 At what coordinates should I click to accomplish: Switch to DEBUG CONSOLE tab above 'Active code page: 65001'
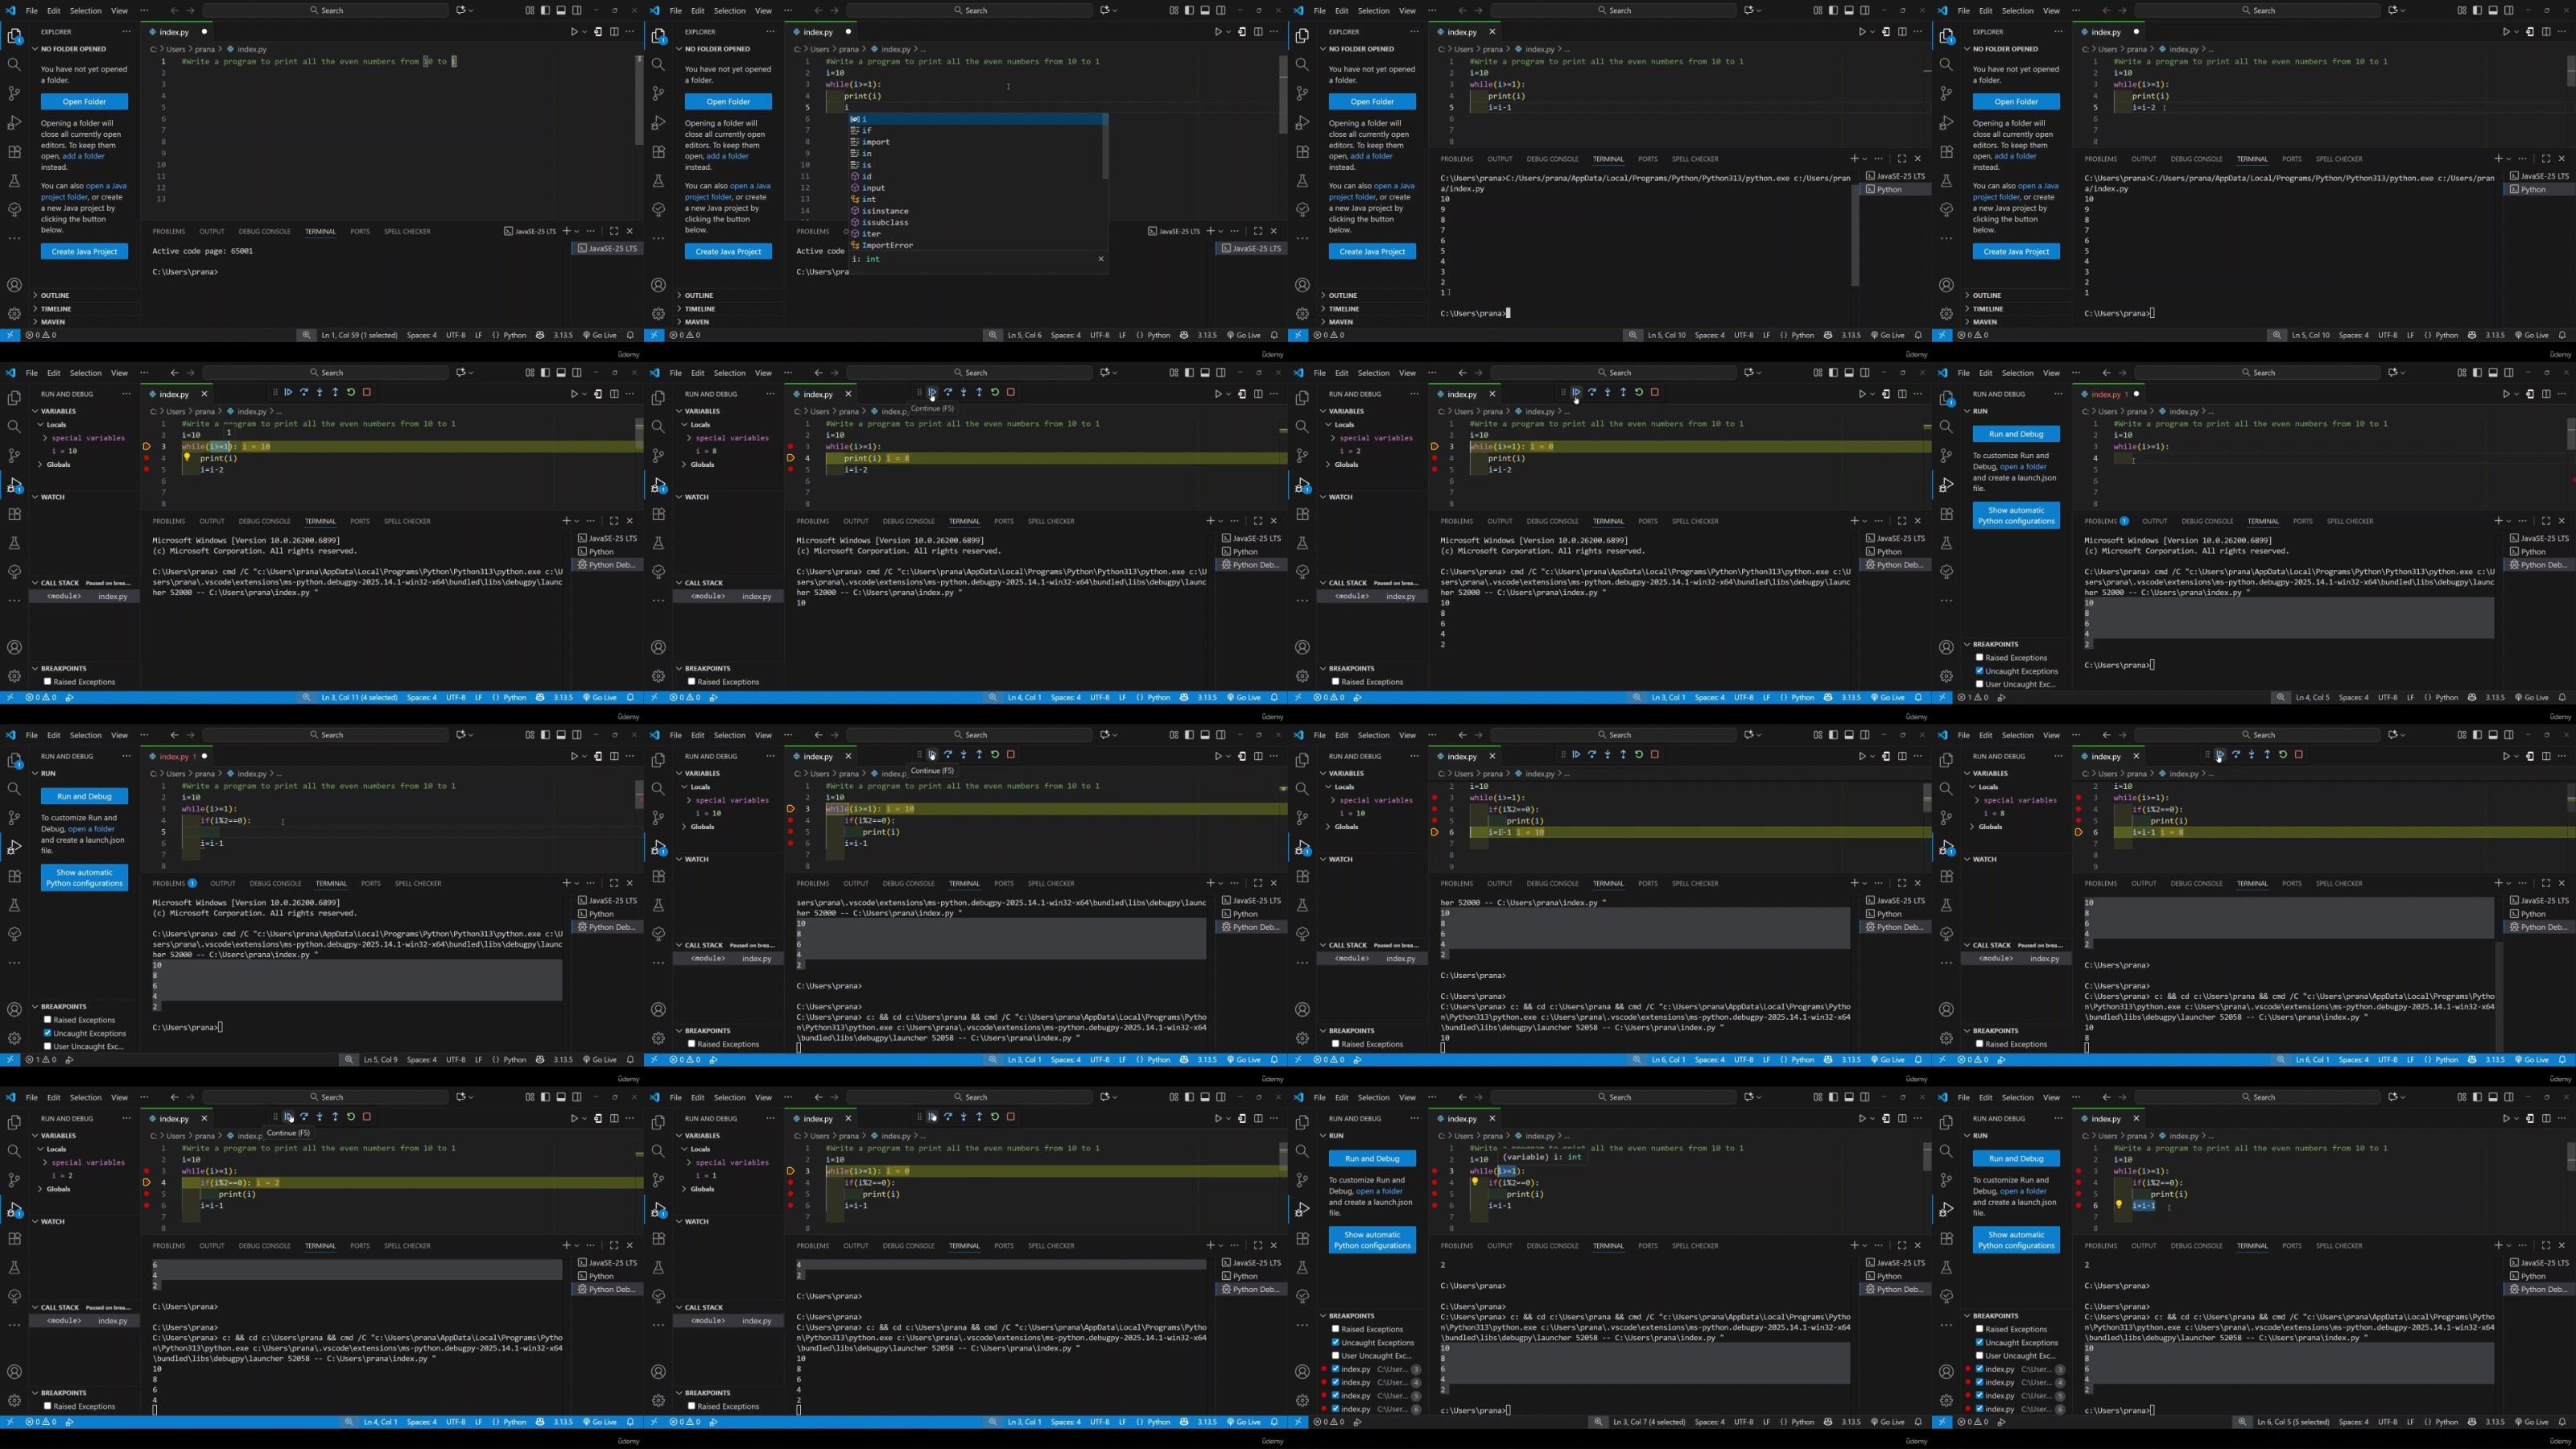[x=264, y=231]
